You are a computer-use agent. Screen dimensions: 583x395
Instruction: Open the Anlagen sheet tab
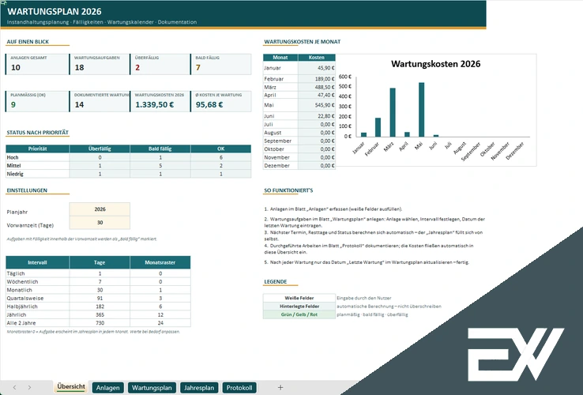[x=107, y=388]
